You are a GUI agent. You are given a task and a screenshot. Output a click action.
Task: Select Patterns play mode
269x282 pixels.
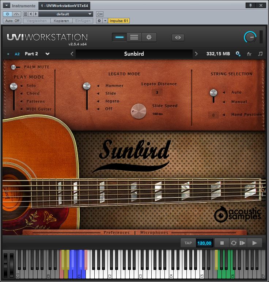point(36,101)
